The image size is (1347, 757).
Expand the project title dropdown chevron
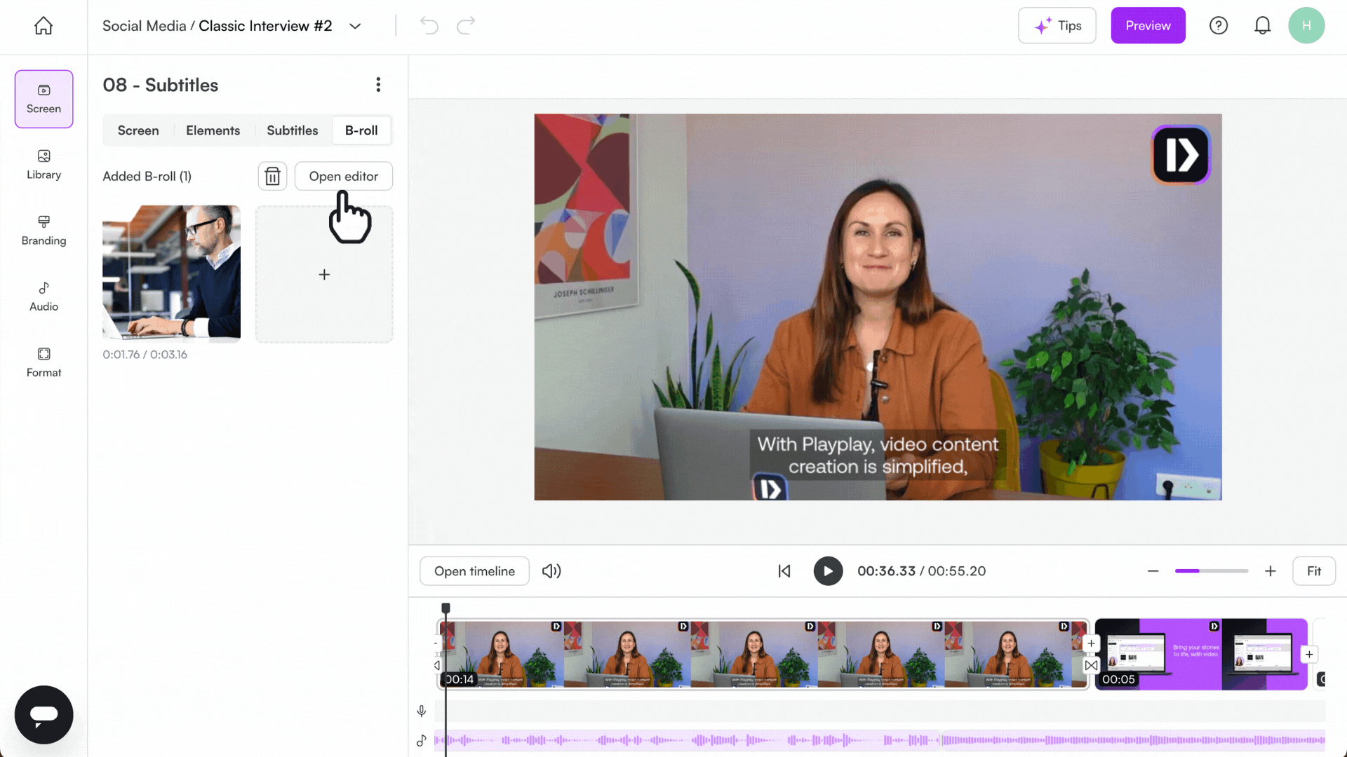point(355,26)
